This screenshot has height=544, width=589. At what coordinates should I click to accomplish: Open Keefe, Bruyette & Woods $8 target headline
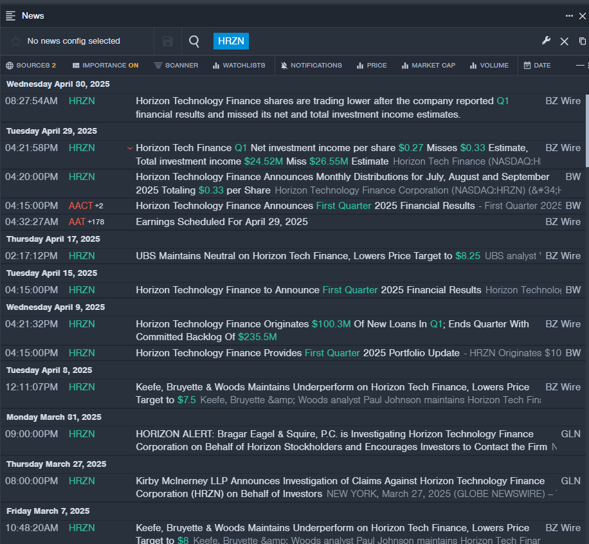[x=332, y=534]
